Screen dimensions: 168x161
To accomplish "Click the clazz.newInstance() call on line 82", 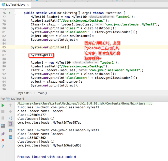I will point(76,36).
